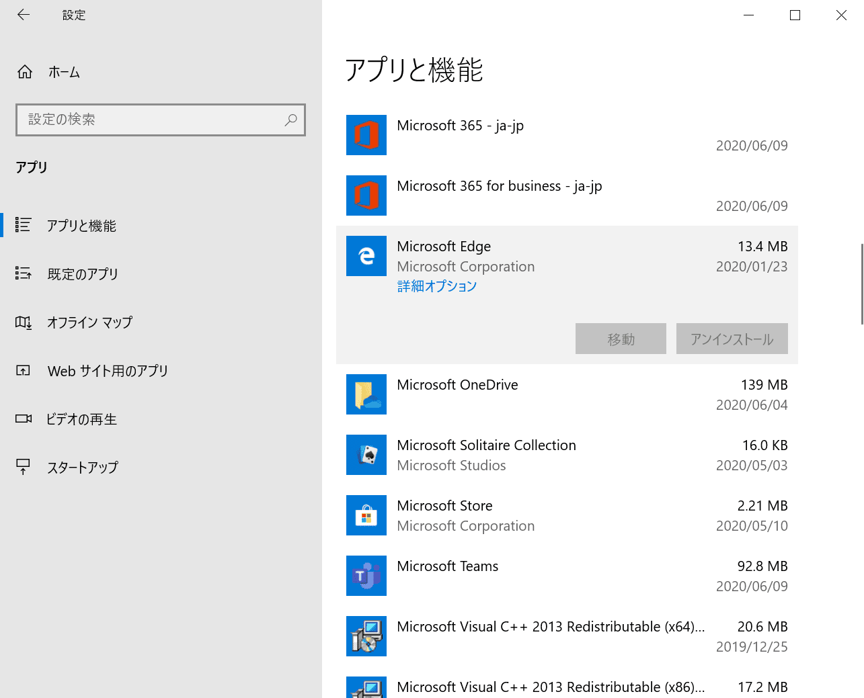Select the オフライン マップ map icon
Viewport: 864px width, 698px height.
tap(24, 322)
